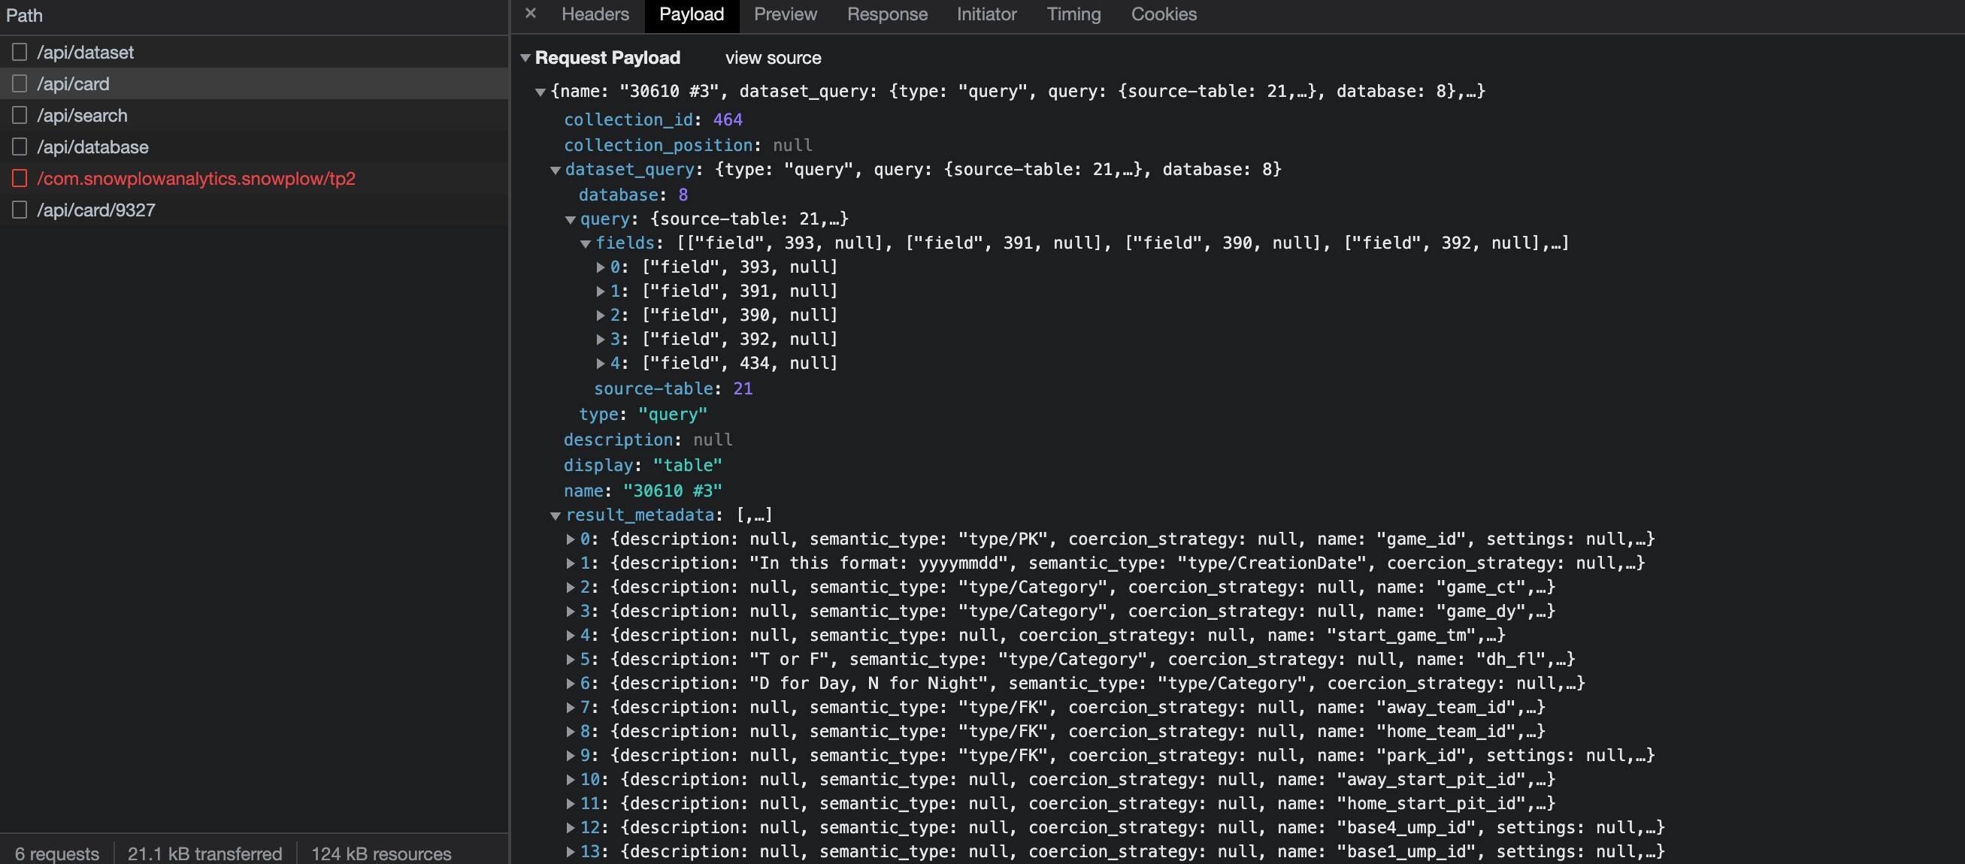
Task: Expand the away_team_id metadata entry
Action: [x=571, y=707]
